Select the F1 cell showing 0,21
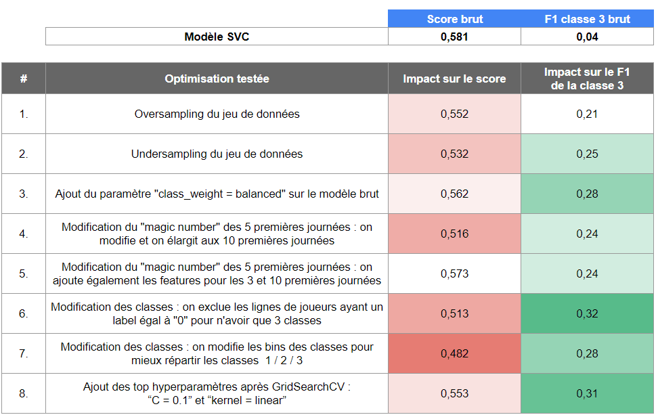The height and width of the screenshot is (417, 658). pos(587,114)
